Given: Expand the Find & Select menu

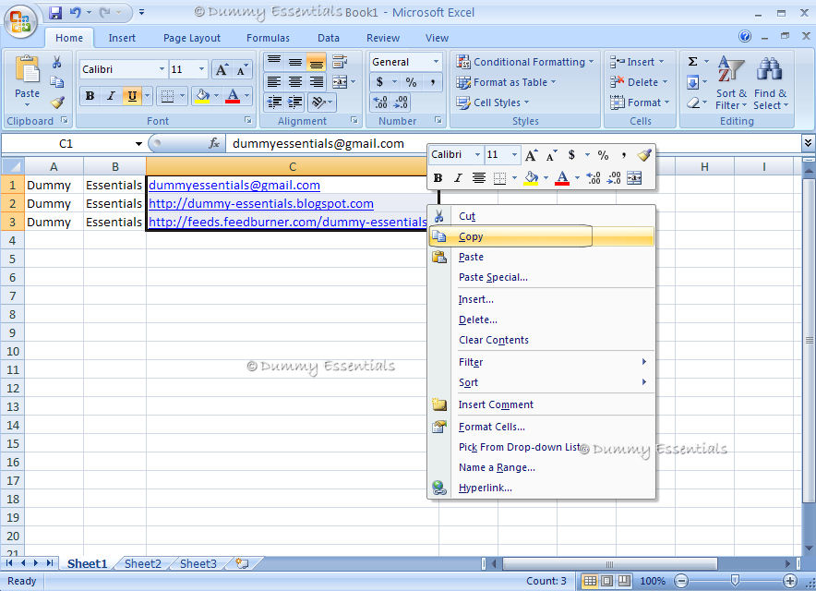Looking at the screenshot, I should pyautogui.click(x=771, y=83).
